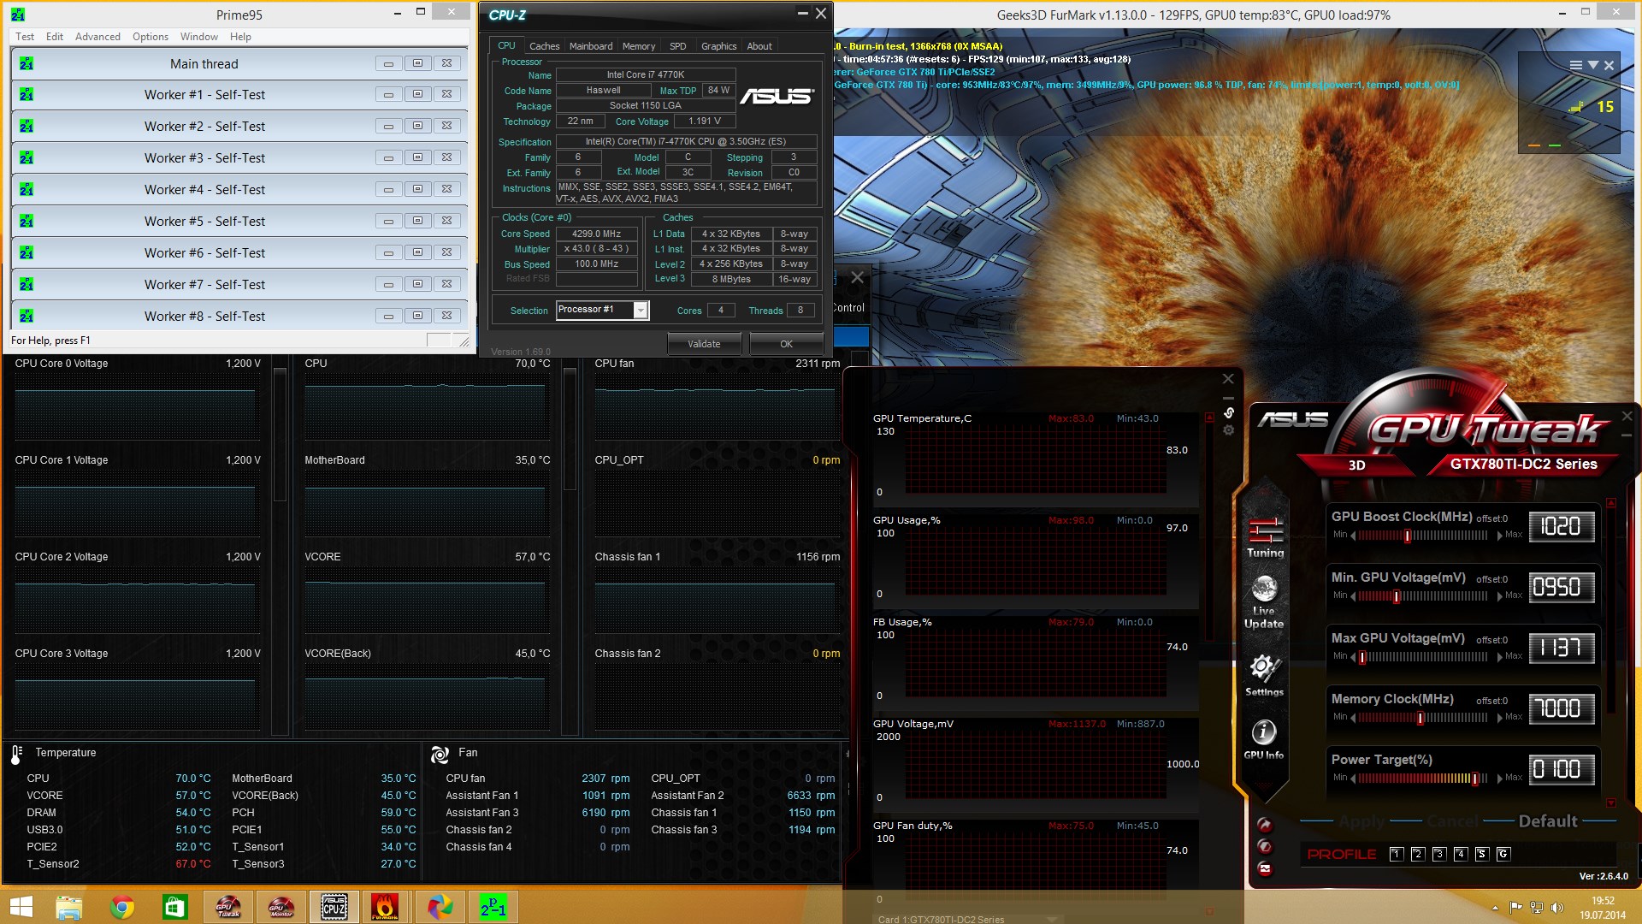Switch to the Mainboard tab in CPU-Z

pyautogui.click(x=591, y=46)
